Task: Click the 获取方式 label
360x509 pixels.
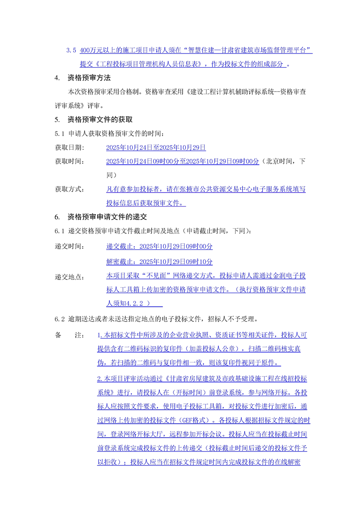Action: click(69, 189)
